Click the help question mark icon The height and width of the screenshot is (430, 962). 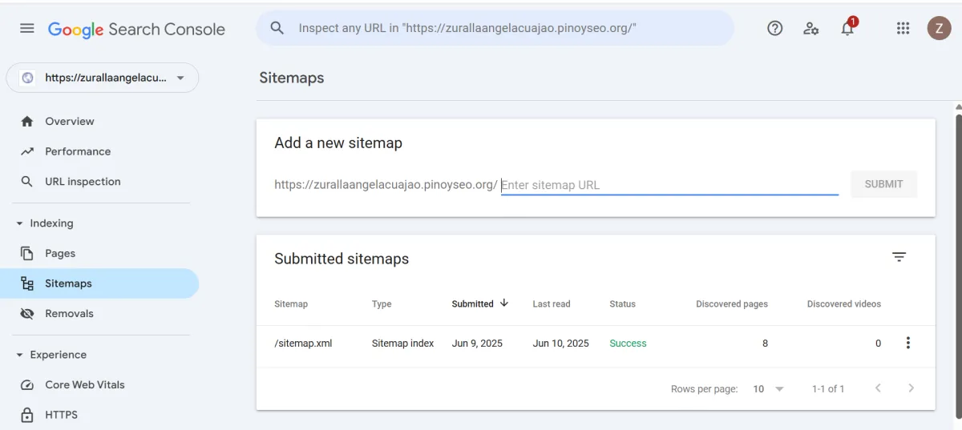point(774,29)
